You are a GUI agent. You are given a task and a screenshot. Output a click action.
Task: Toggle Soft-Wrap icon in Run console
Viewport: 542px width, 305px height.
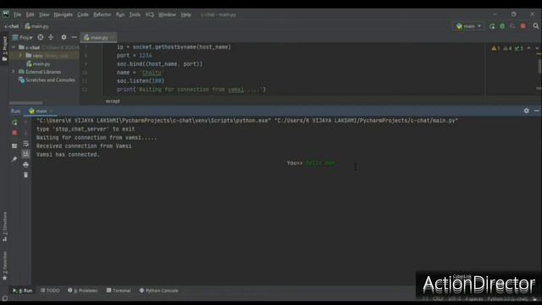coord(26,143)
